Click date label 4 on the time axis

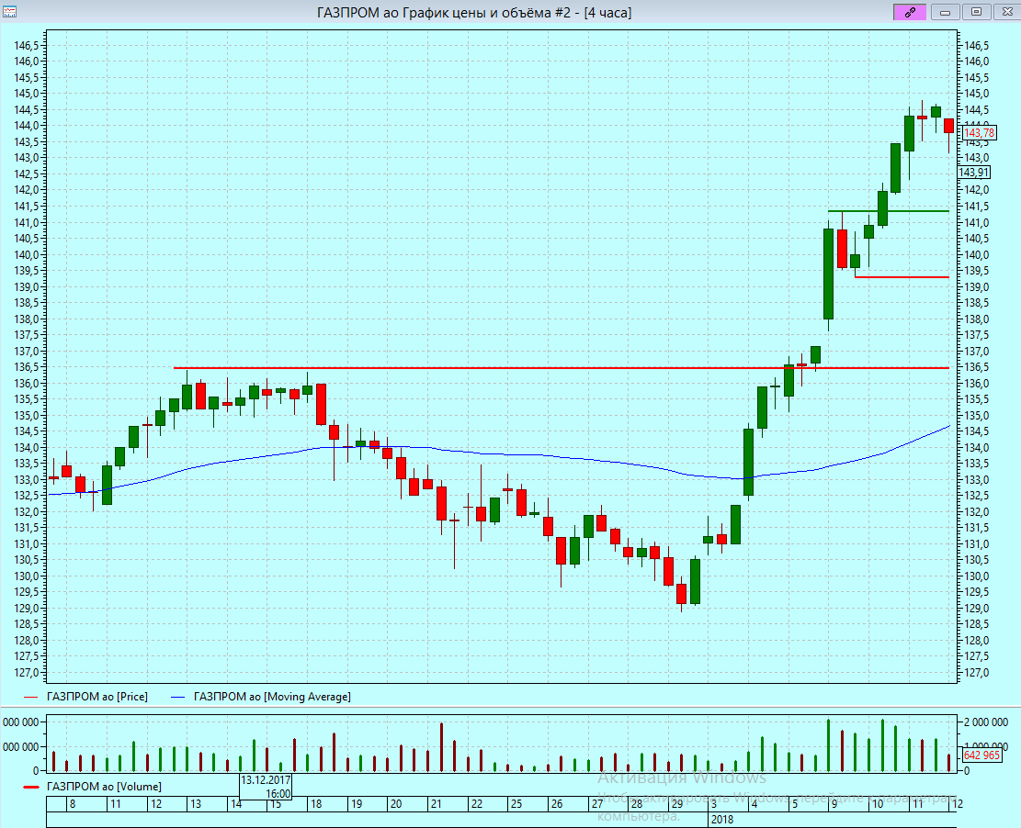(754, 804)
